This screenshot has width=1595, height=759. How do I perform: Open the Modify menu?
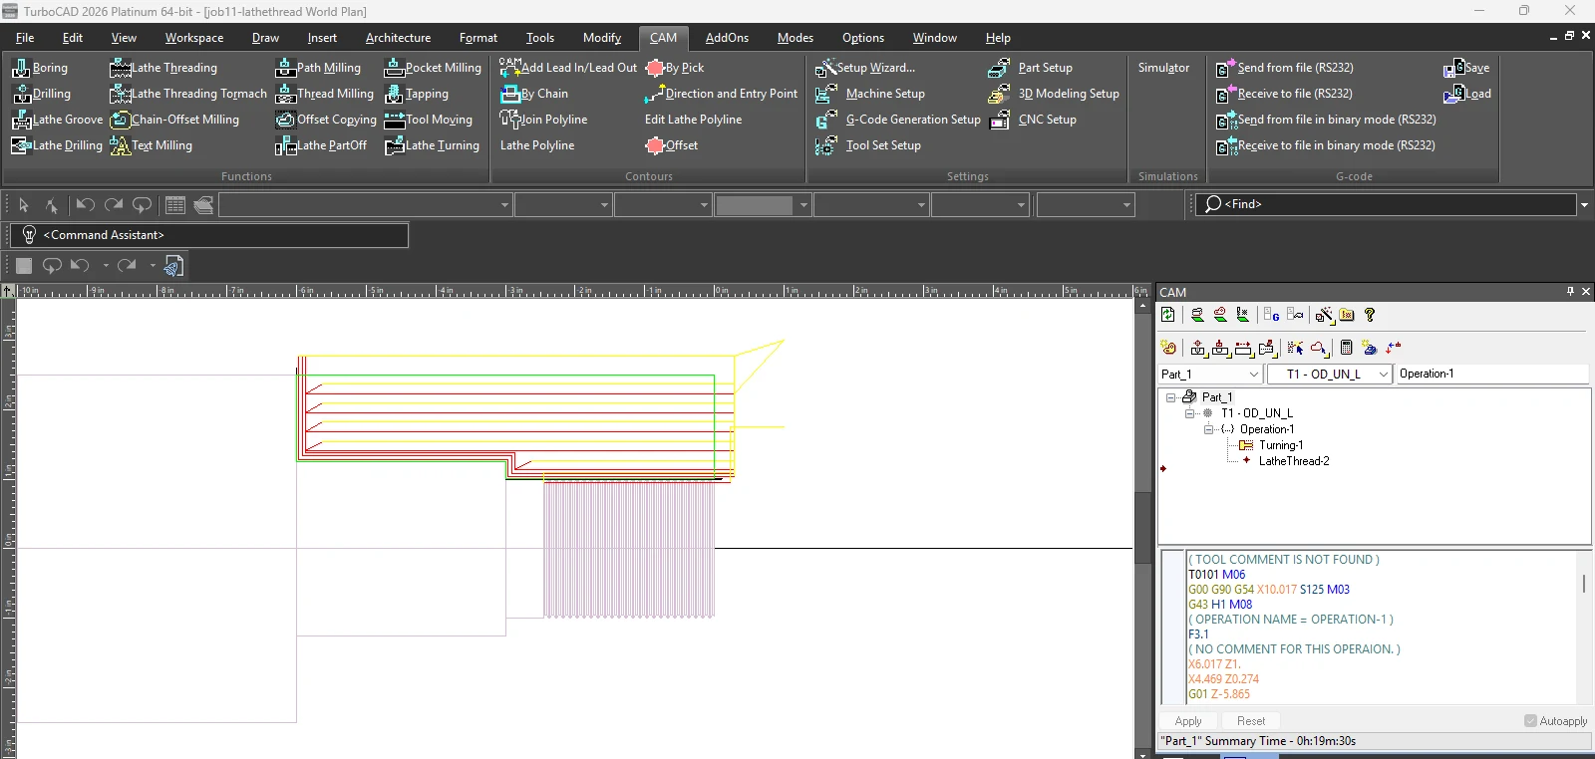point(602,38)
